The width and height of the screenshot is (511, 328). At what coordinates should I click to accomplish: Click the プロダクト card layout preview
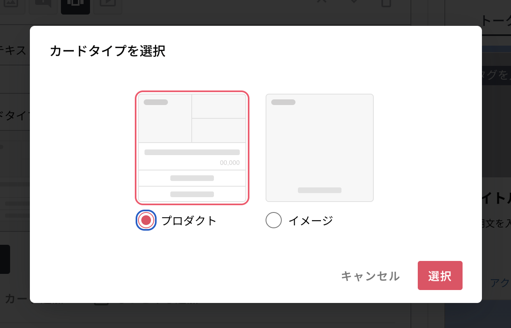point(192,147)
